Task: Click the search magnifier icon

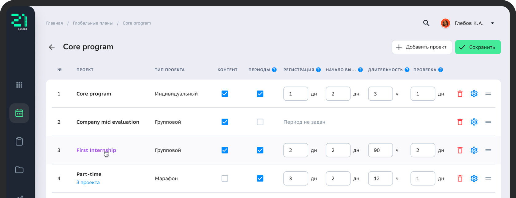Action: tap(426, 23)
